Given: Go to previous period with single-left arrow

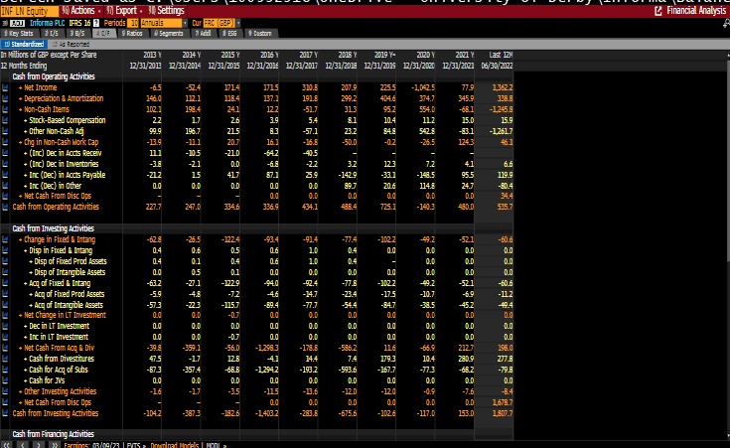Looking at the screenshot, I should (23, 445).
